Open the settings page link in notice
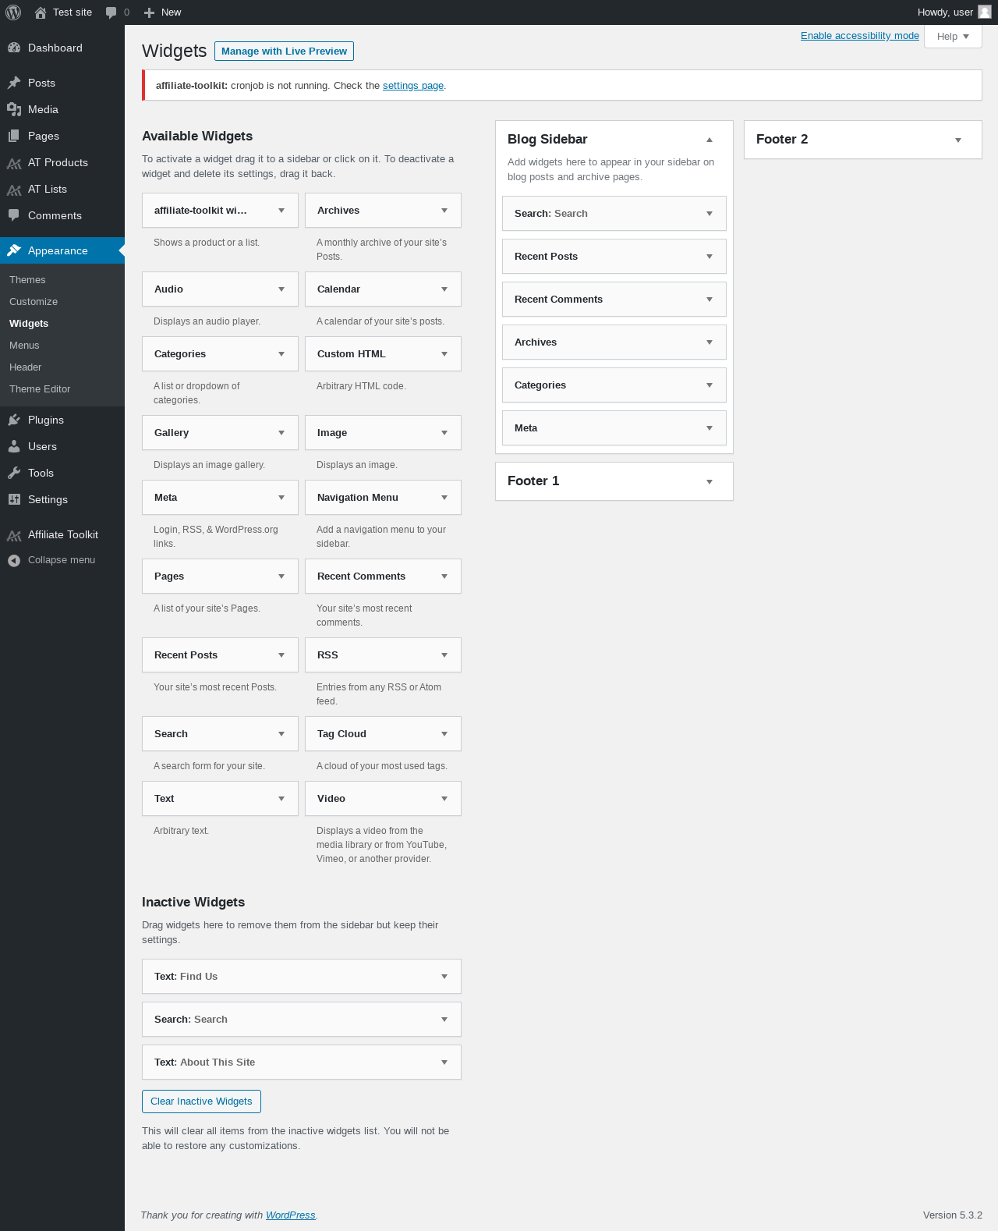 point(412,86)
